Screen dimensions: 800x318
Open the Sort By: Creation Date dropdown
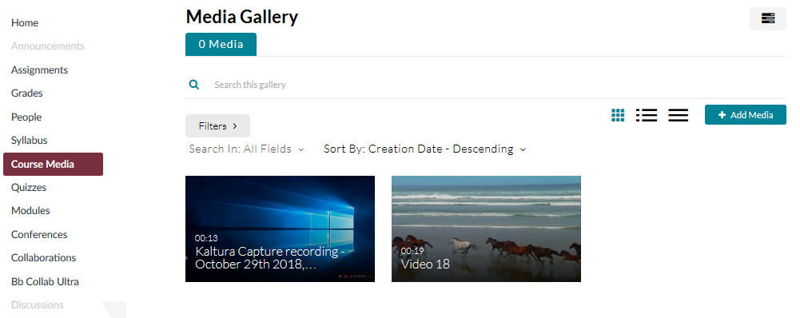pyautogui.click(x=424, y=149)
